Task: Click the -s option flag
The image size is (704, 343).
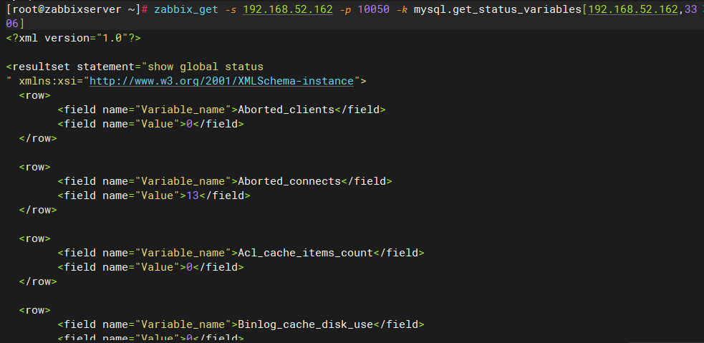Action: point(231,9)
